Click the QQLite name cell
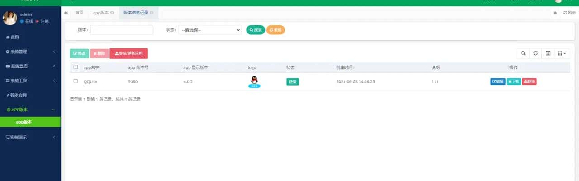Image resolution: width=579 pixels, height=181 pixels. [x=90, y=82]
